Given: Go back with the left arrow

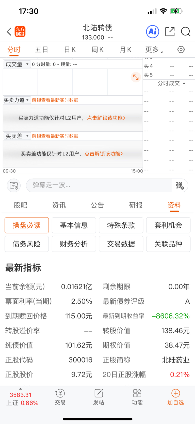Looking at the screenshot, I should click(x=9, y=32).
